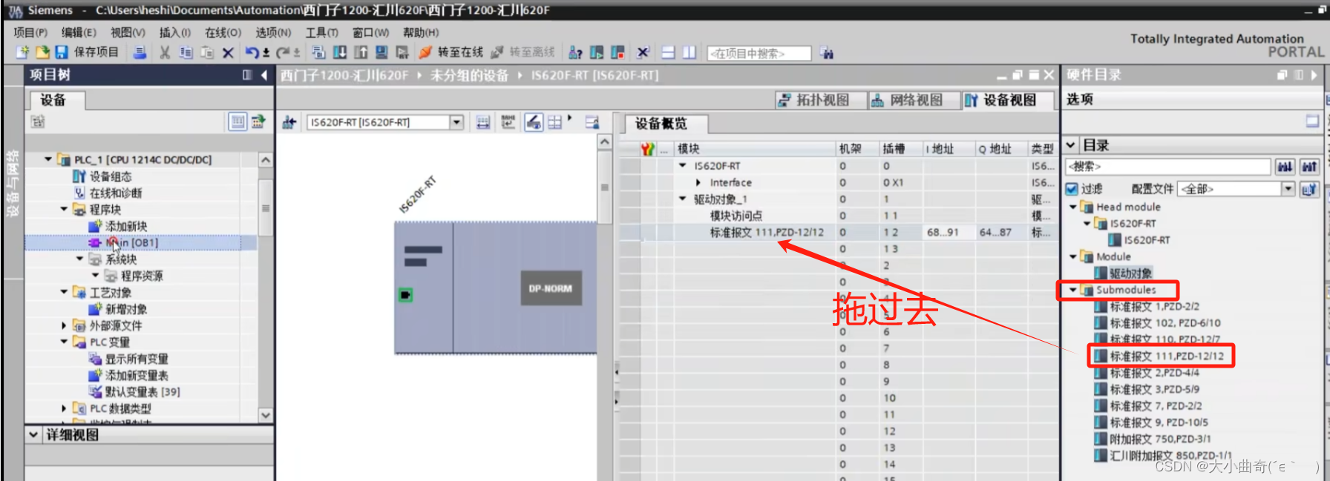Screen dimensions: 1330x481
Task: Expand the PLC 数据类型 folder
Action: pyautogui.click(x=64, y=408)
